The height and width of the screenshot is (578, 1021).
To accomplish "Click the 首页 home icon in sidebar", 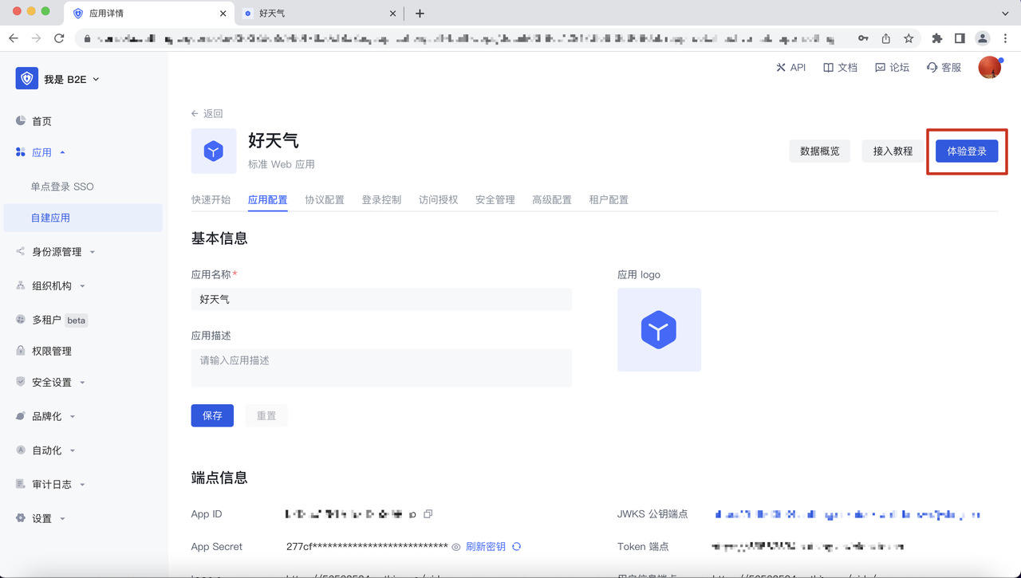I will pyautogui.click(x=22, y=120).
